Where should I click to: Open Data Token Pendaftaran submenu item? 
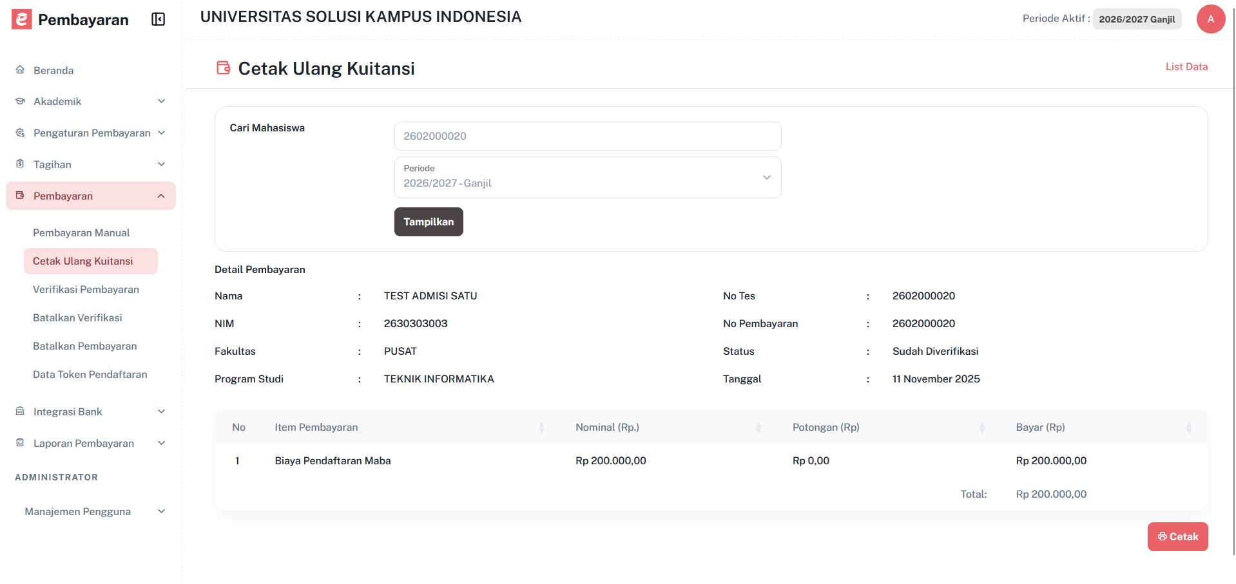coord(90,374)
